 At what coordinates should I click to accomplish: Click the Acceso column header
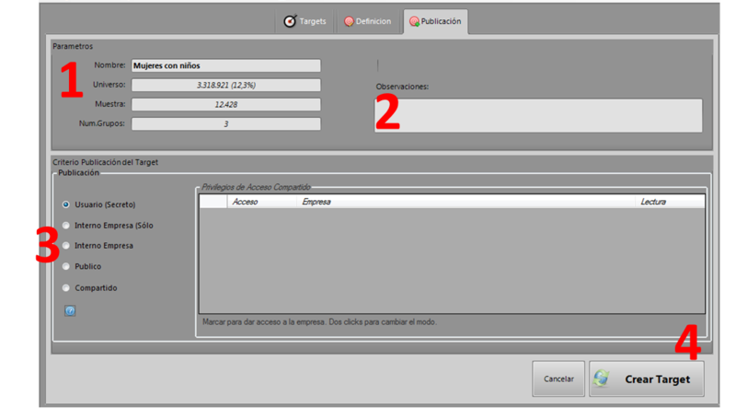(x=245, y=201)
